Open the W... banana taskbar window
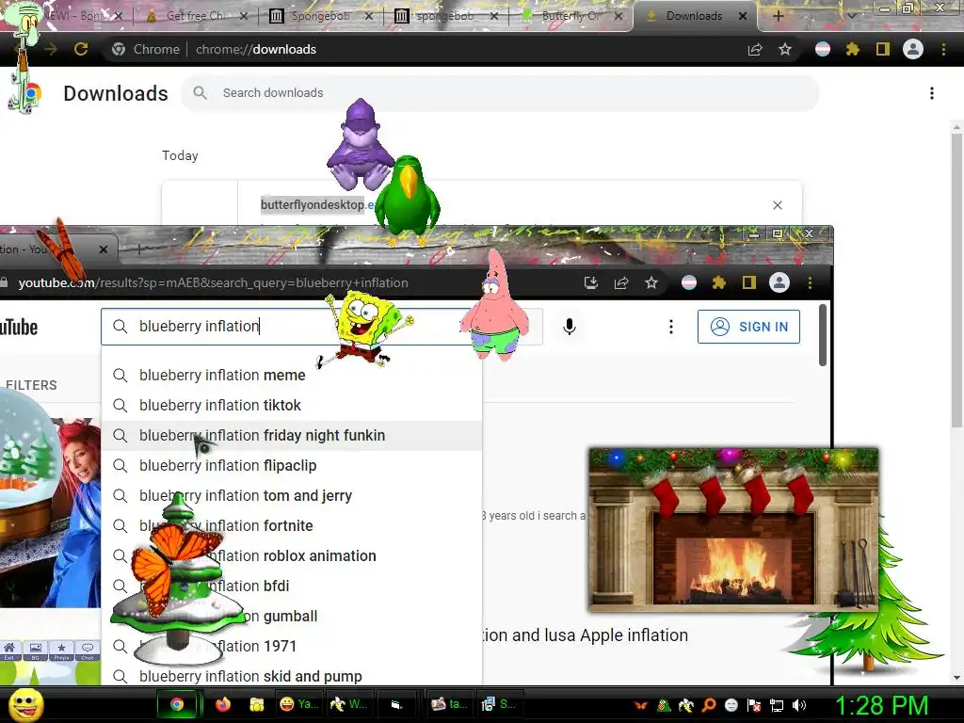 348,704
